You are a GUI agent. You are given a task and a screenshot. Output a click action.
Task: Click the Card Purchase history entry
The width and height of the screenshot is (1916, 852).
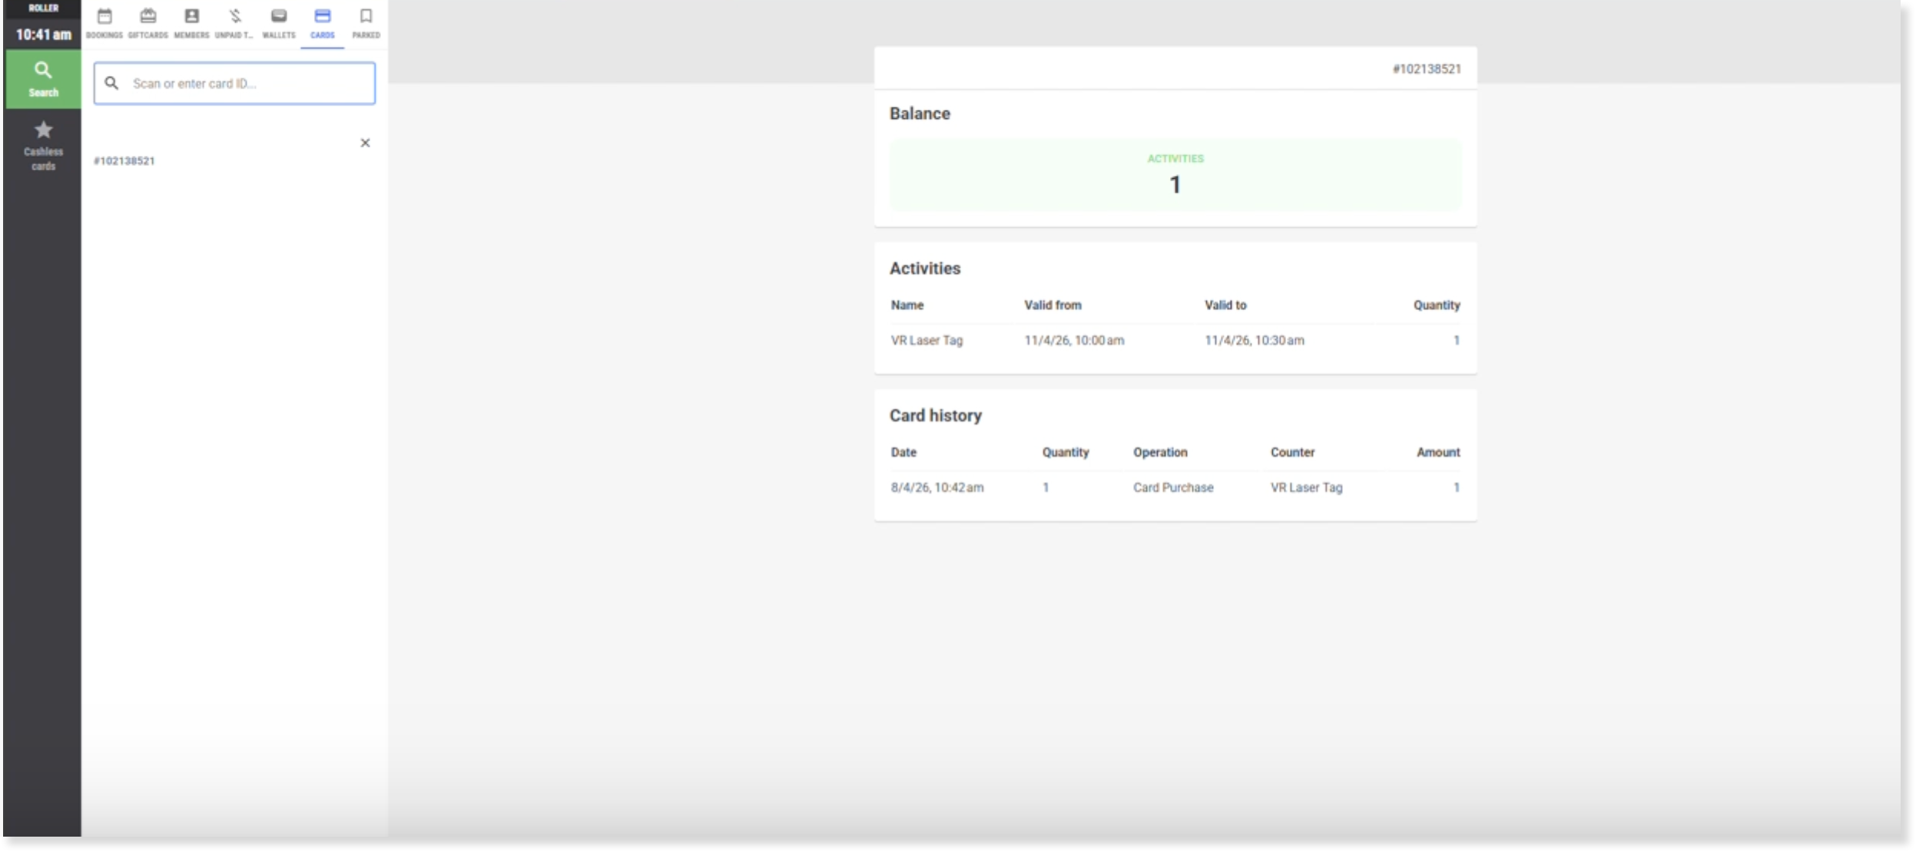[x=1173, y=487]
